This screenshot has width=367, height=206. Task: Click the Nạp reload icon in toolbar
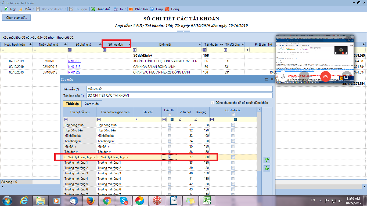tap(6, 9)
